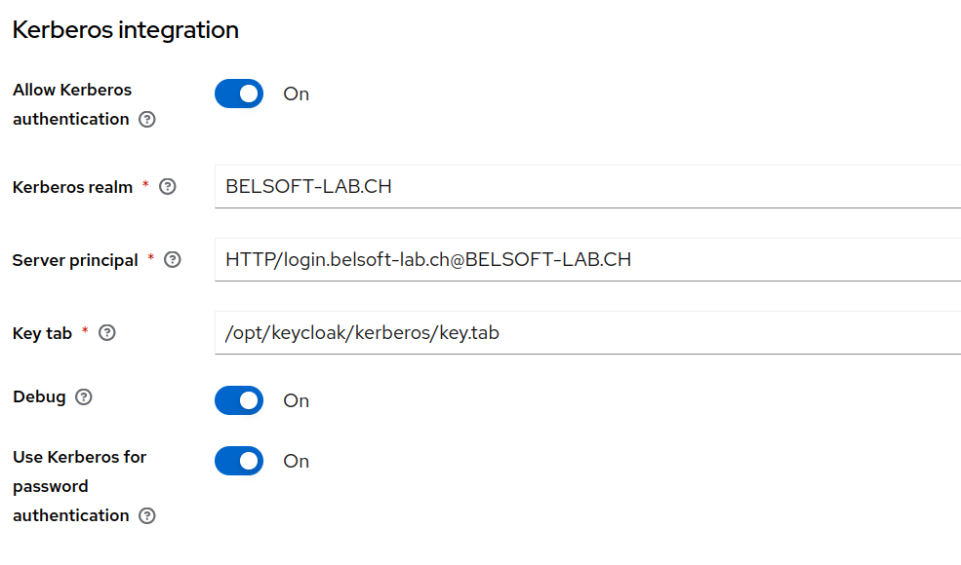
Task: Focus the Server principal text box
Action: pyautogui.click(x=587, y=259)
